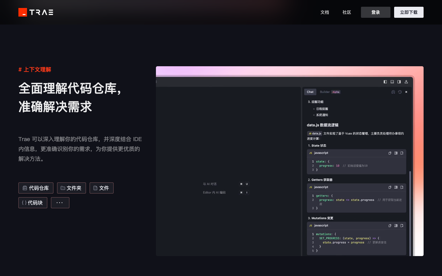Click the data.js file reference chip
Image resolution: width=442 pixels, height=276 pixels.
coord(315,133)
